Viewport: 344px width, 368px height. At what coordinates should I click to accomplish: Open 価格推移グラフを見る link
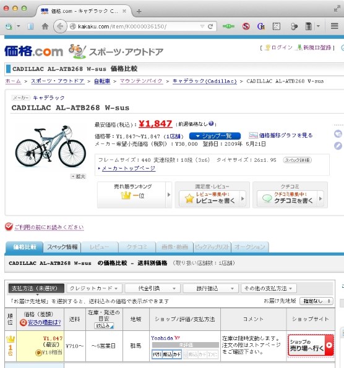[x=285, y=135]
